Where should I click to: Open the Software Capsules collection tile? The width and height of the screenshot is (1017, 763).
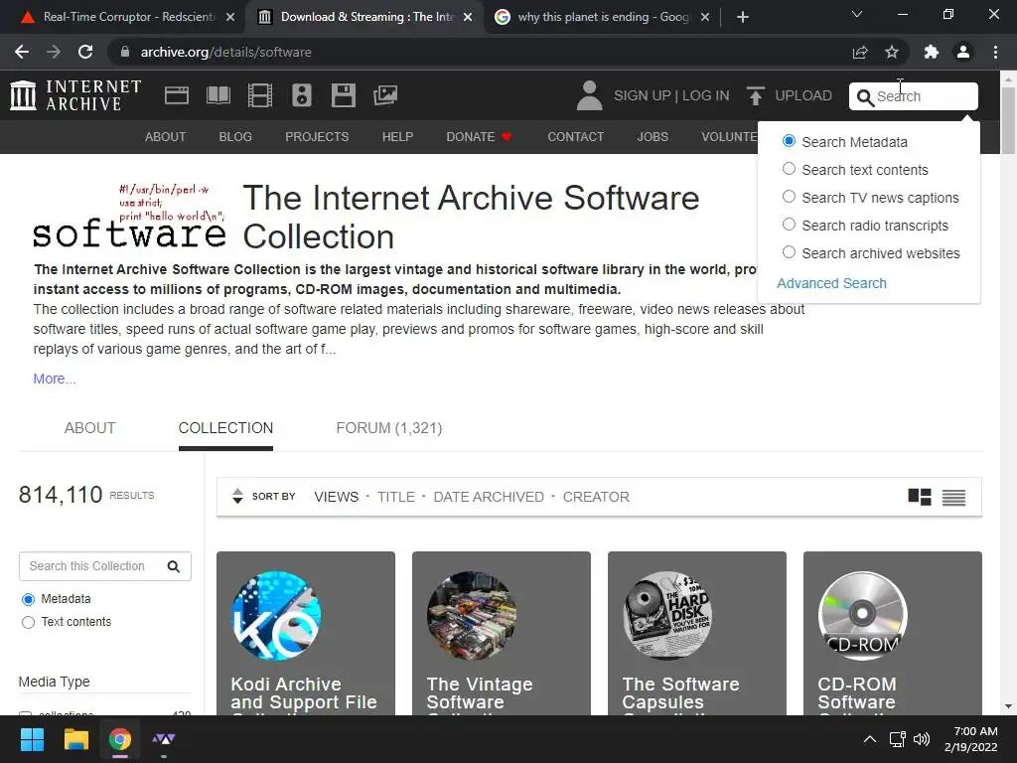pos(696,633)
